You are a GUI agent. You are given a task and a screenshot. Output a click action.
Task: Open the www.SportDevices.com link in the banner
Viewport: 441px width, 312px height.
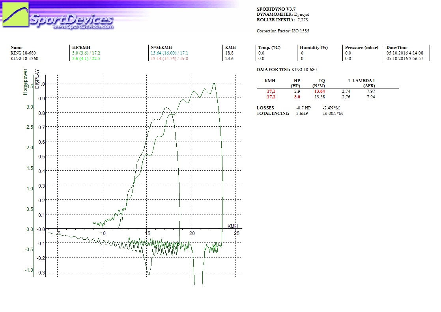pyautogui.click(x=83, y=26)
